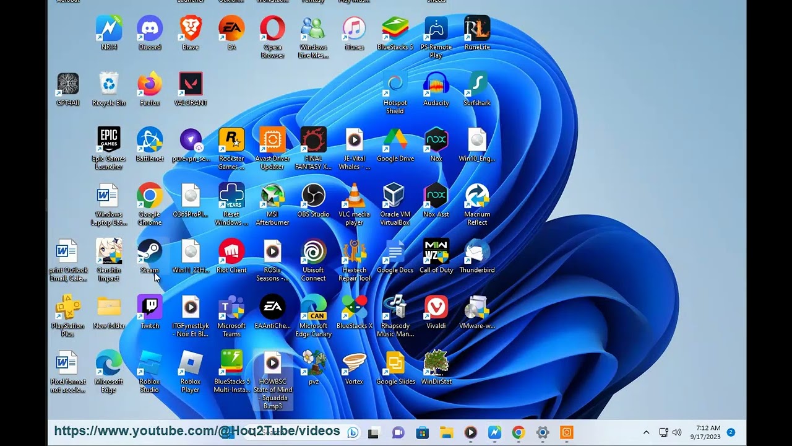Image resolution: width=792 pixels, height=446 pixels.
Task: Open the Riot Client shortcut
Action: 231,256
